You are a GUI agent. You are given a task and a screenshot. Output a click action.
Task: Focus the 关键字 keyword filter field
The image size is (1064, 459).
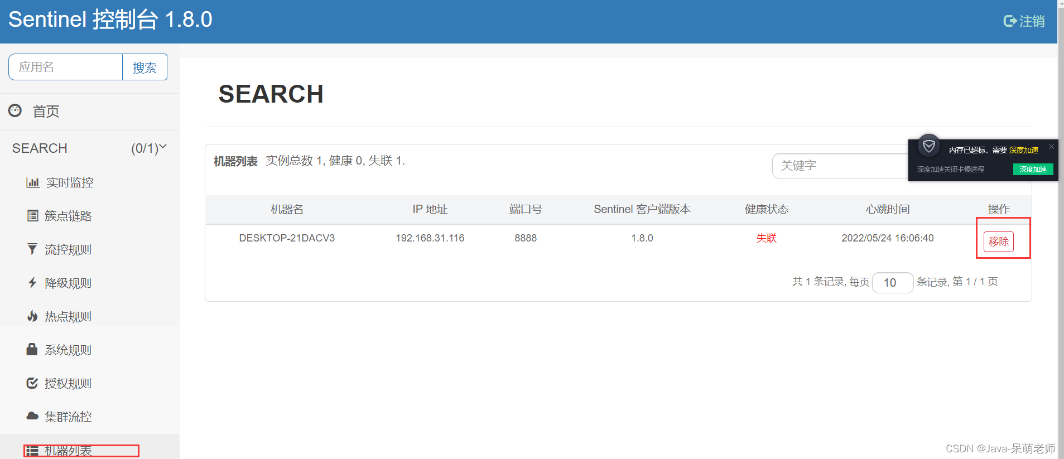pos(840,166)
